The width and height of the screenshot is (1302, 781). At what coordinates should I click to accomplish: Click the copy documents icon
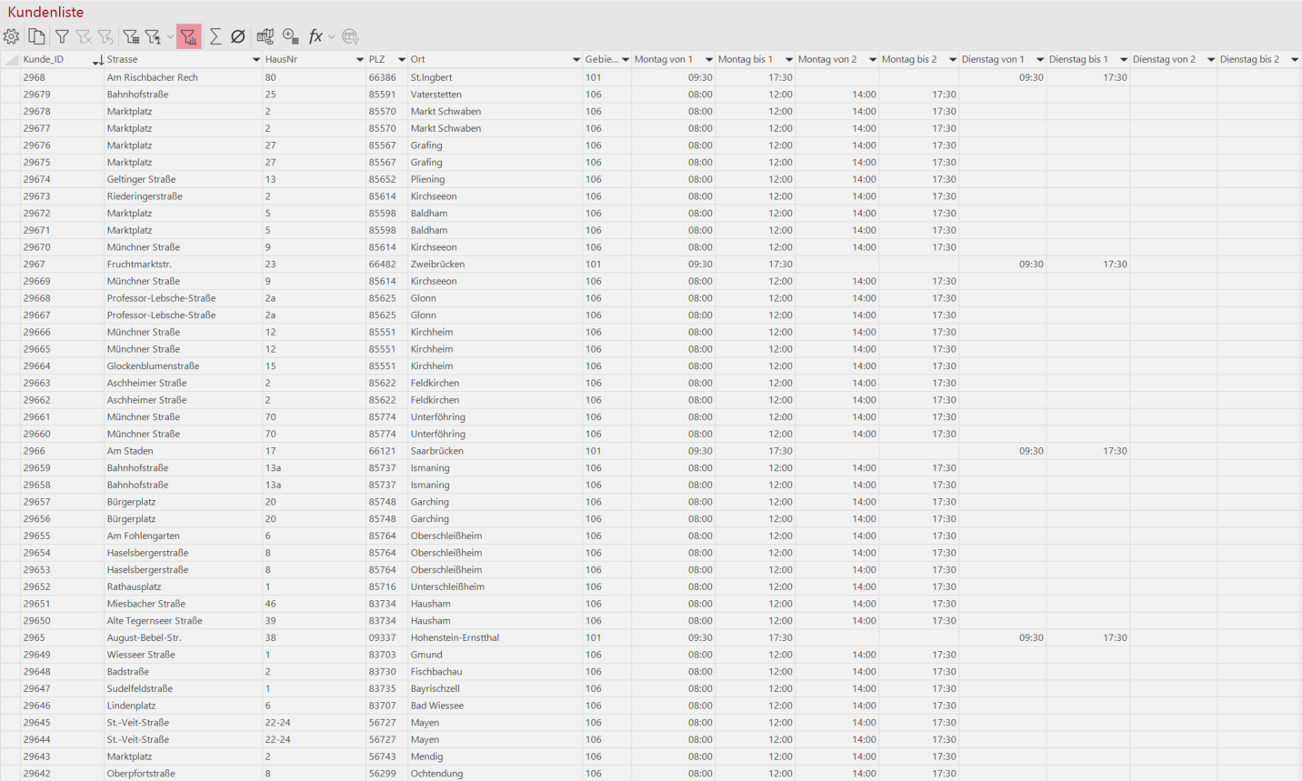[36, 36]
